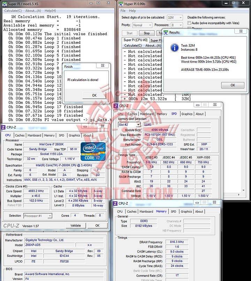Switch to Graphics tab in CPU-Z CPU window
This screenshot has height=281, width=251.
point(75,135)
